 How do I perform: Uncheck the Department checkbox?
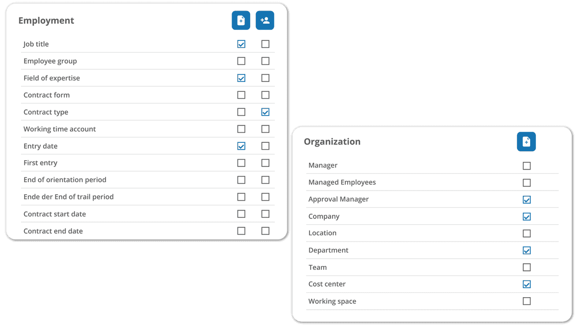pos(527,250)
